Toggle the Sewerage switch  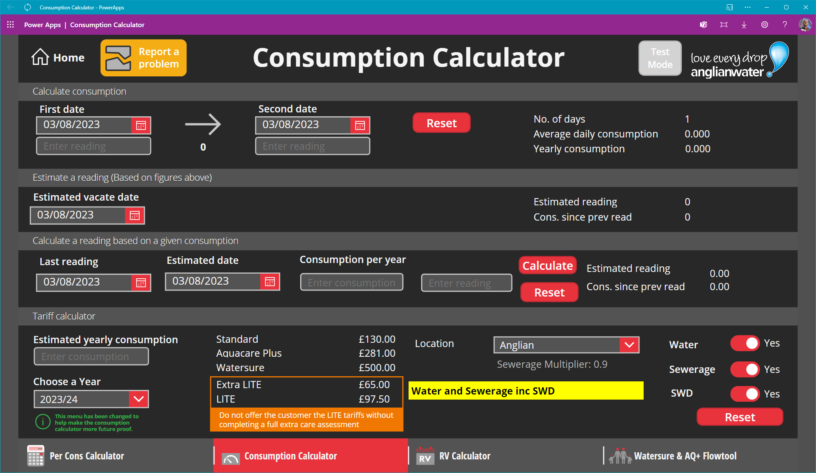(x=745, y=369)
